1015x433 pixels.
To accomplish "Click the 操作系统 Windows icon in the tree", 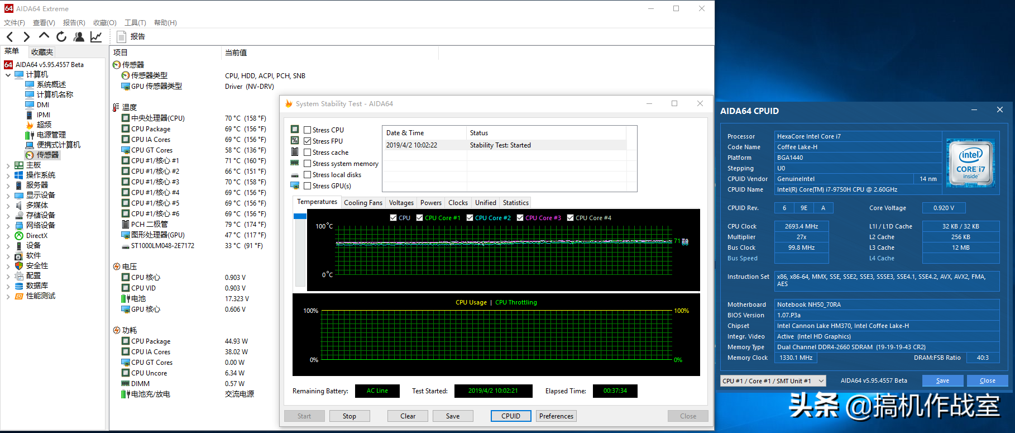I will (19, 175).
